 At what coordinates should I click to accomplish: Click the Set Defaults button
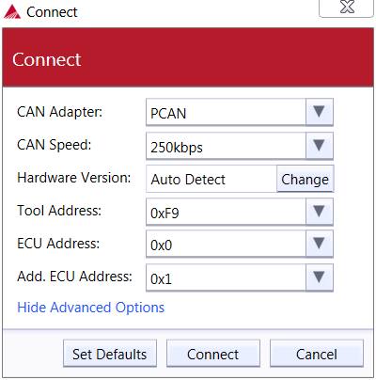tap(110, 354)
